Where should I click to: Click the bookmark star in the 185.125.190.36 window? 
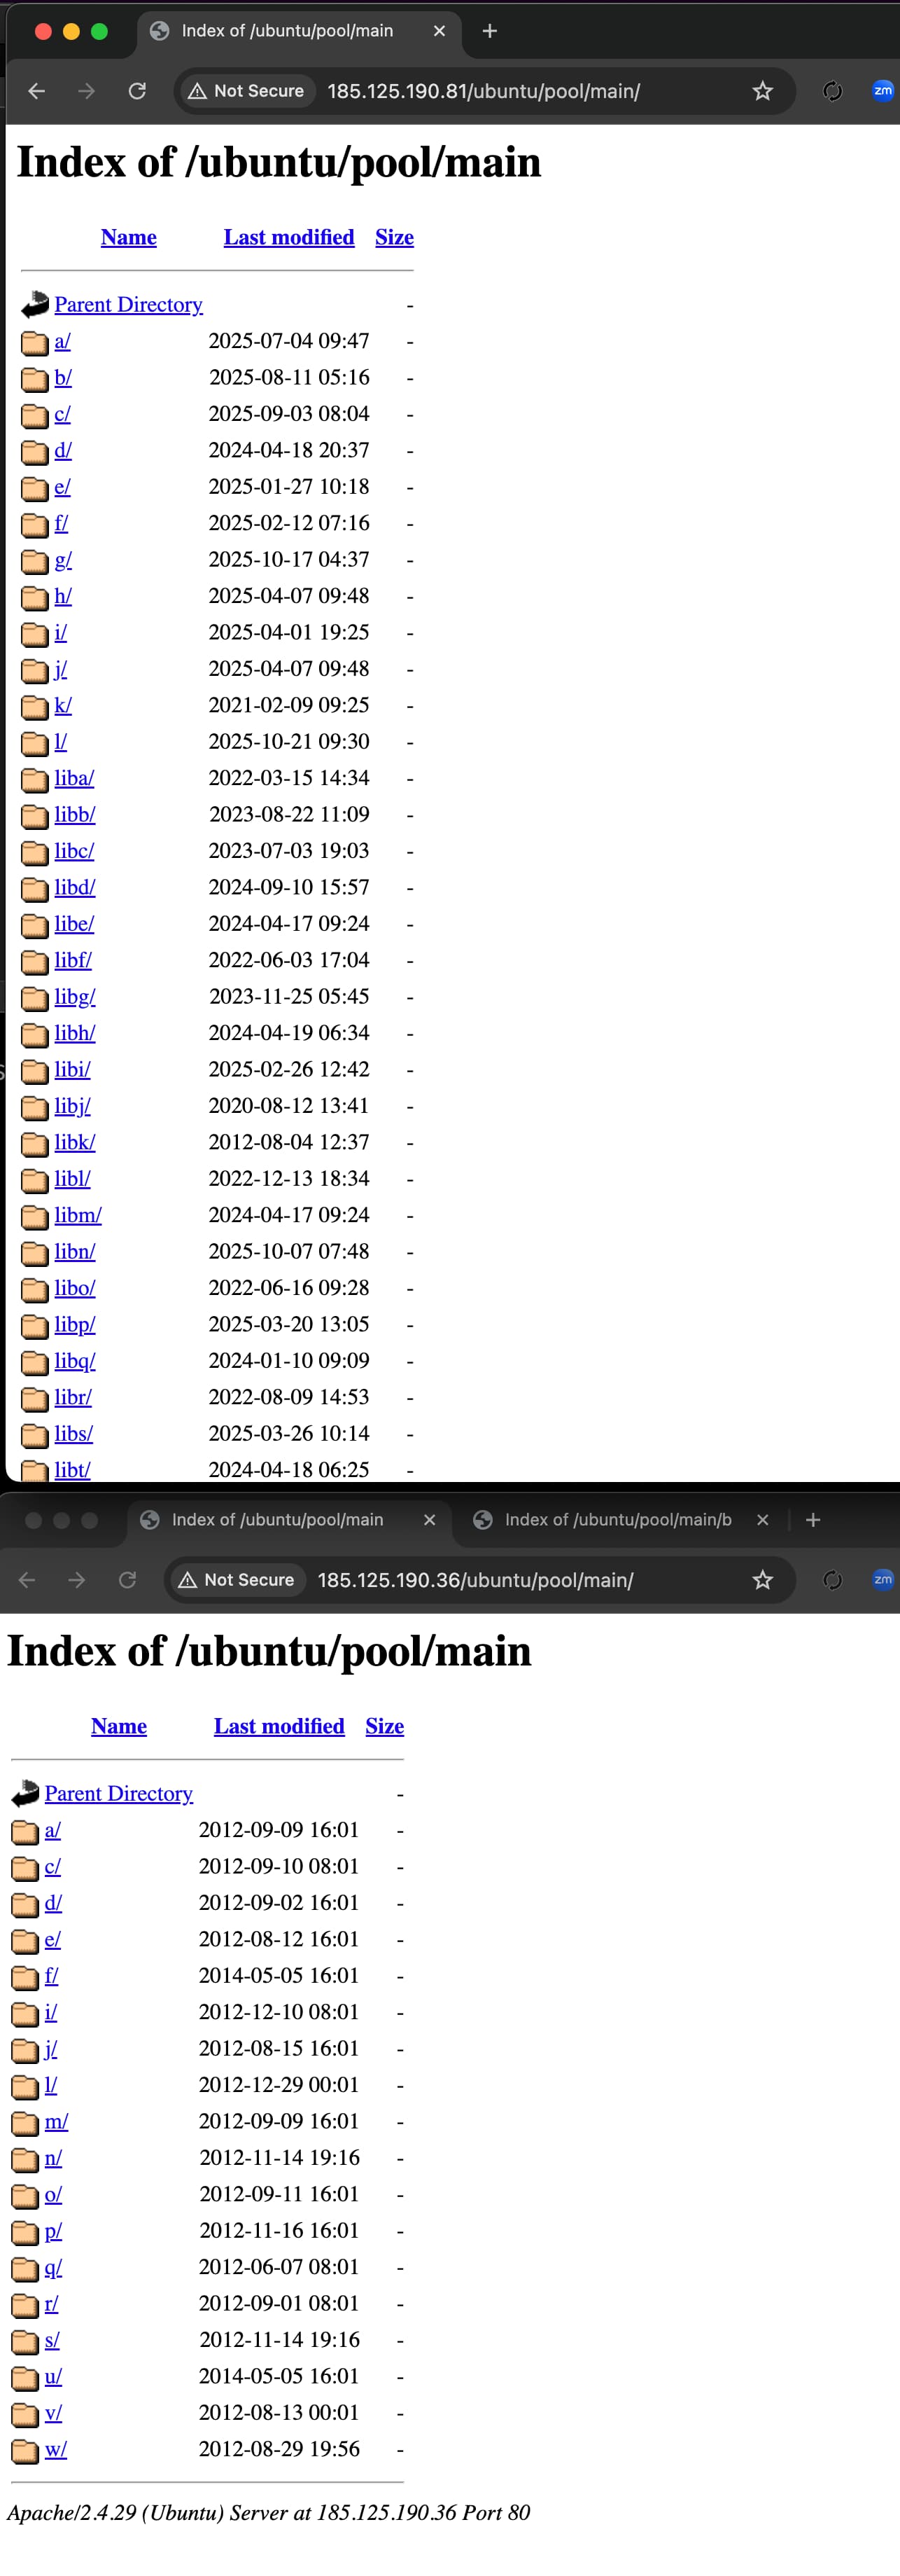coord(762,1579)
